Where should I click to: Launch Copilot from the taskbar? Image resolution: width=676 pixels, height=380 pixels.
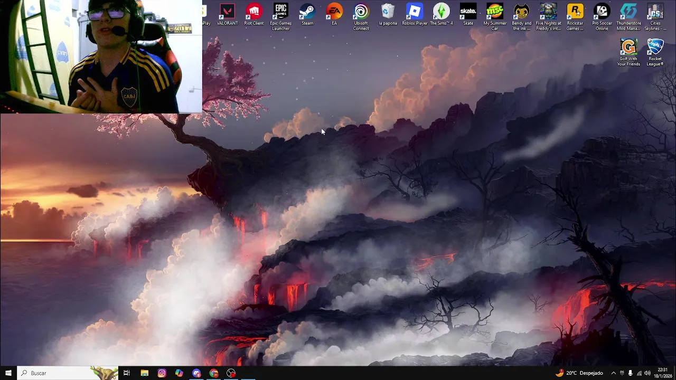coord(179,373)
